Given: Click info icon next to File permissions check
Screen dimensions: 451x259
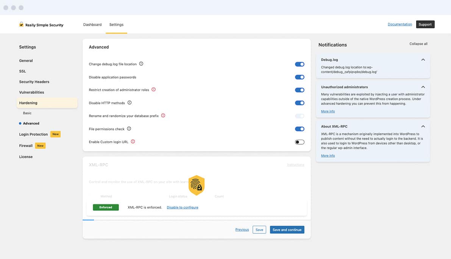Looking at the screenshot, I should coord(129,129).
